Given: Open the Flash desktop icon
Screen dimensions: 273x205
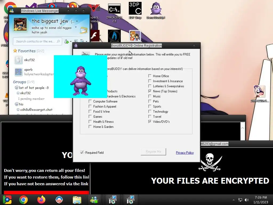Looking at the screenshot, I should [95, 36].
